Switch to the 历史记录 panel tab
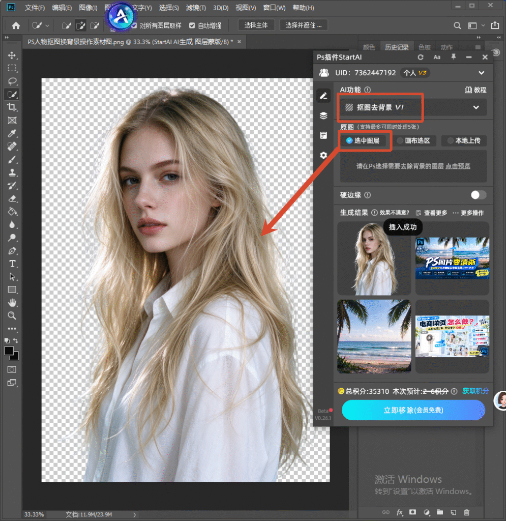The height and width of the screenshot is (521, 506). point(397,47)
